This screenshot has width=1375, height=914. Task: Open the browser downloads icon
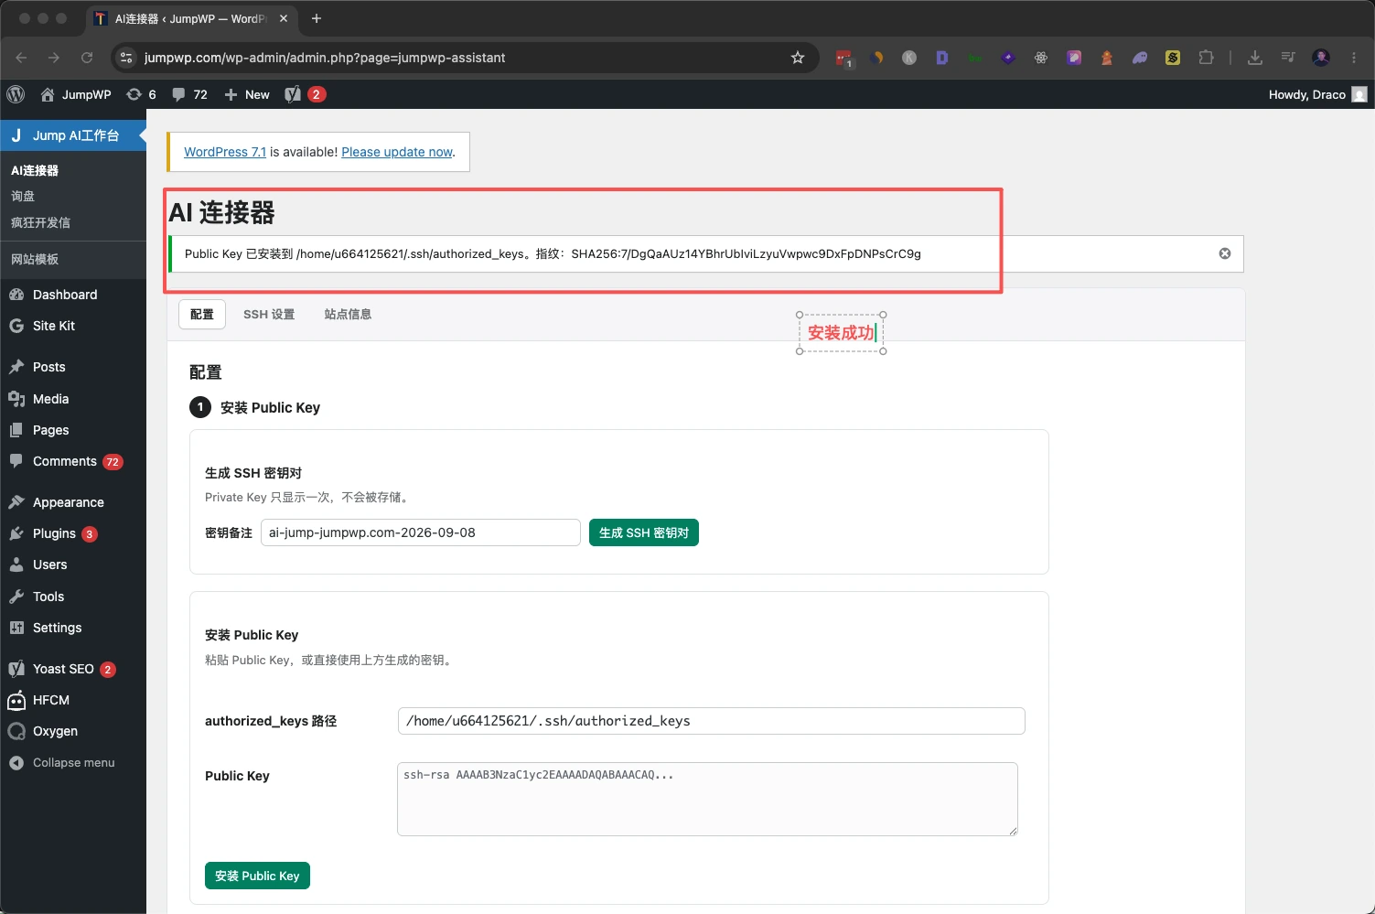click(x=1255, y=58)
